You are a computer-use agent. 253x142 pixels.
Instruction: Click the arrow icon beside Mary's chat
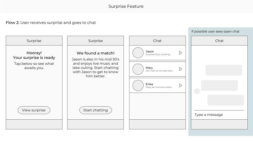click(x=181, y=69)
